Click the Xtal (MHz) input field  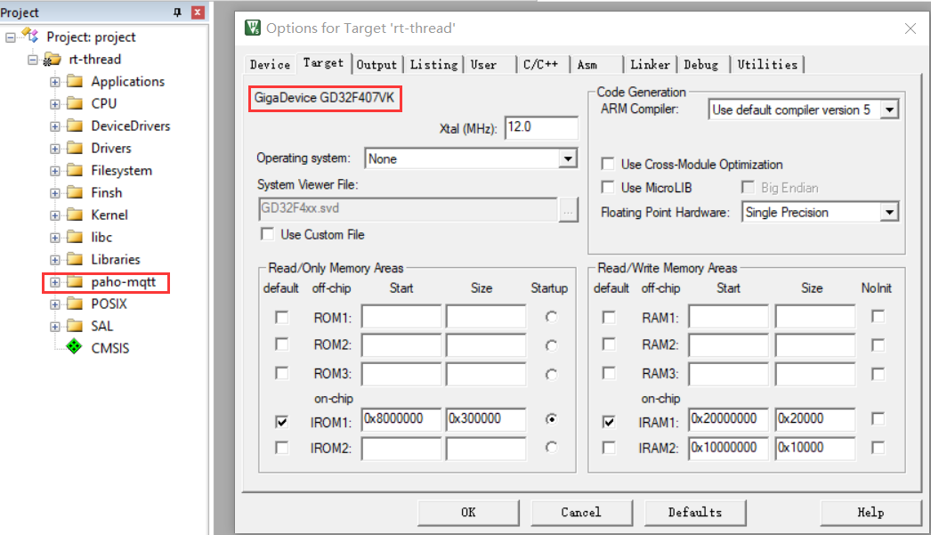click(x=541, y=127)
